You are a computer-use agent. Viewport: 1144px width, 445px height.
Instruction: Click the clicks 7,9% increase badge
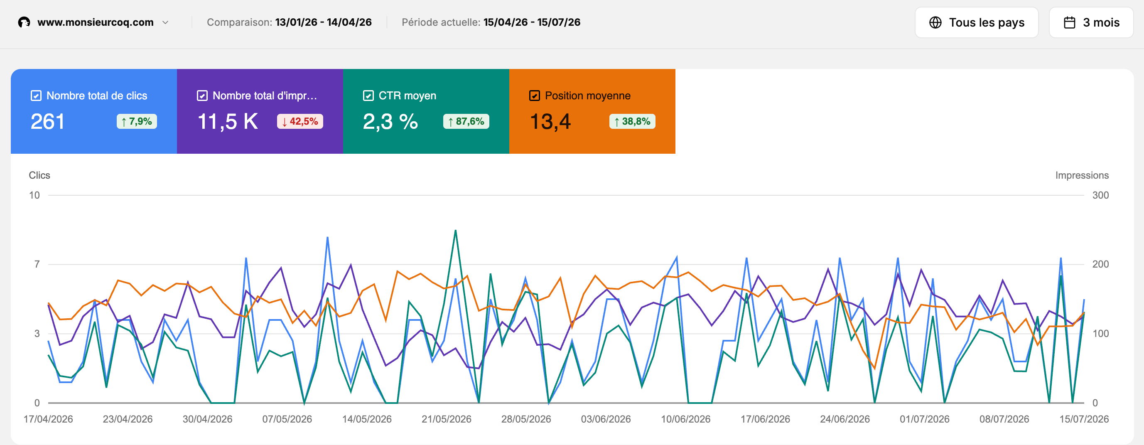pos(137,121)
